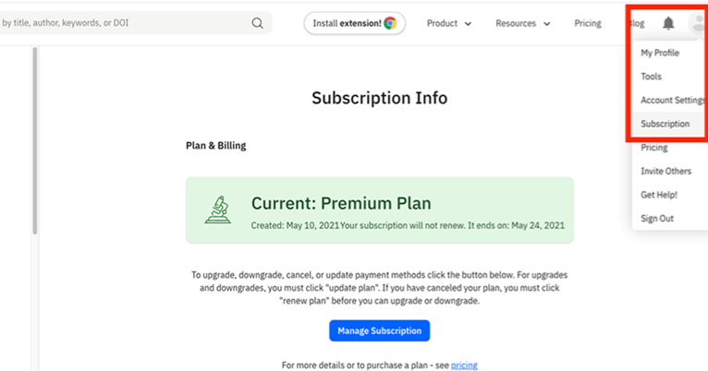708x371 pixels.
Task: Open Tools from the user menu
Action: pyautogui.click(x=652, y=77)
